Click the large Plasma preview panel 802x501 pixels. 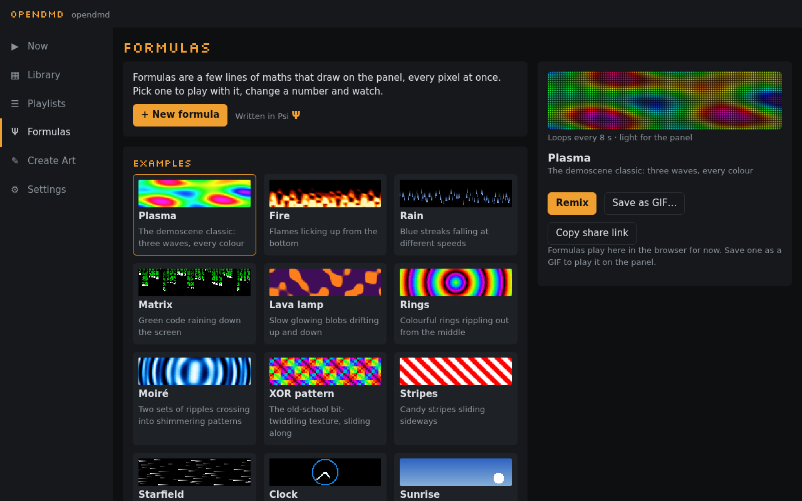point(665,100)
